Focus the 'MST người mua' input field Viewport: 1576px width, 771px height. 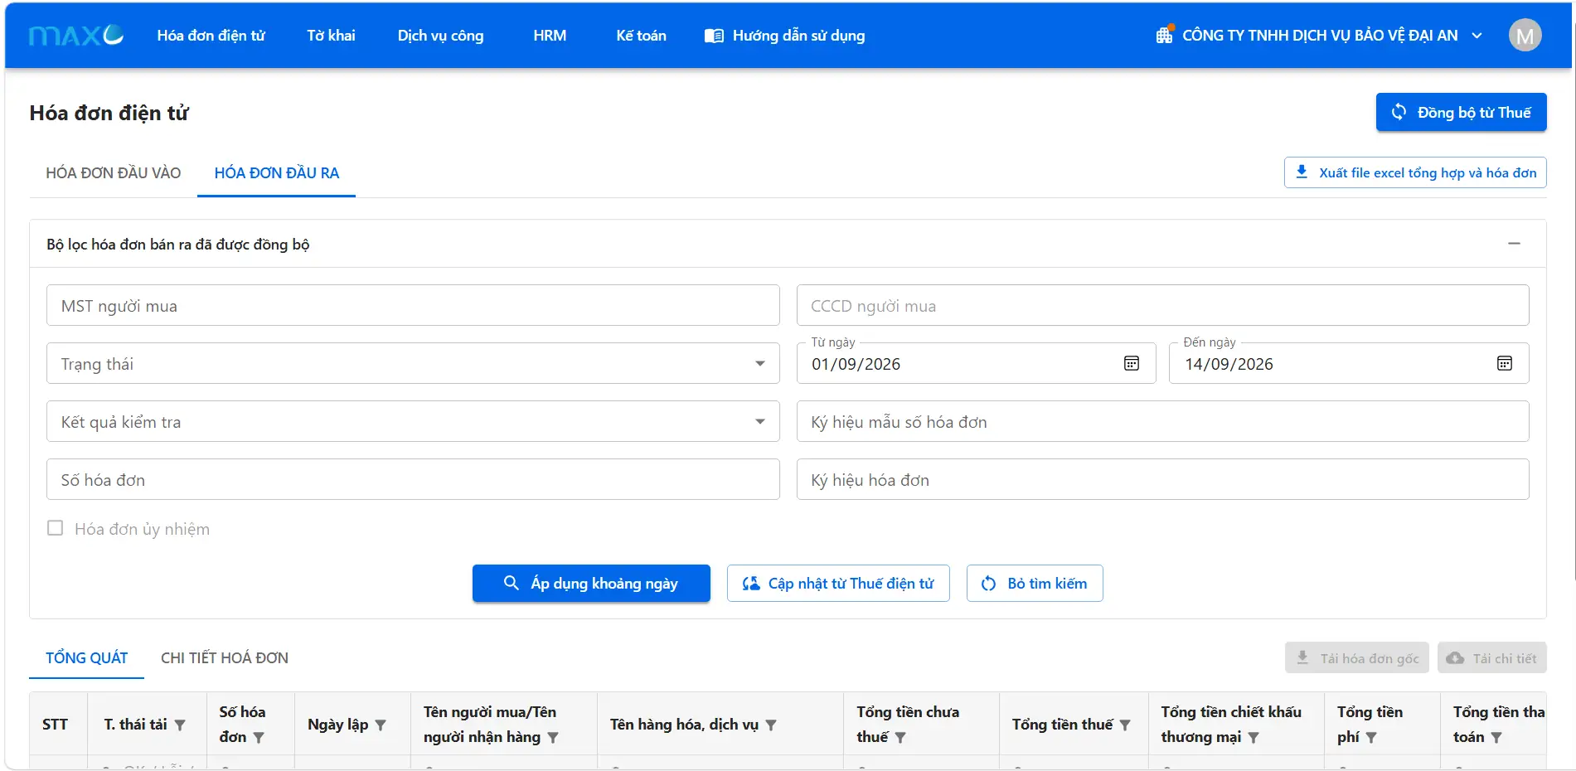pos(413,305)
